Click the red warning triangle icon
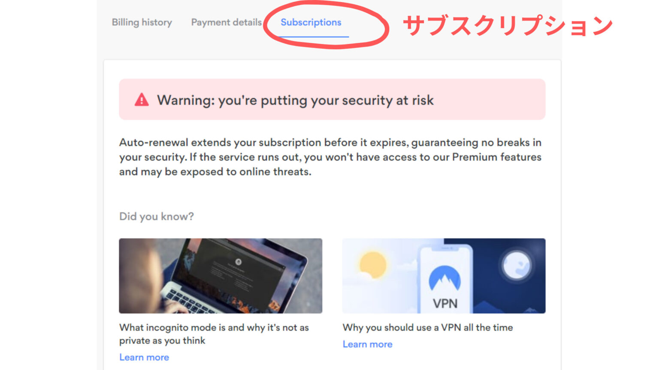 click(x=142, y=100)
